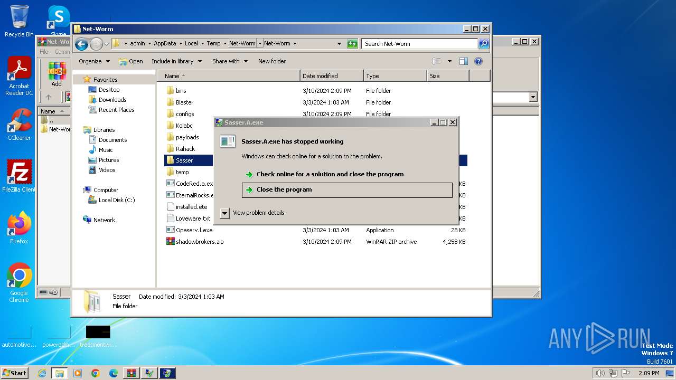Click Open in Explorer toolbar
676x380 pixels.
(x=131, y=61)
